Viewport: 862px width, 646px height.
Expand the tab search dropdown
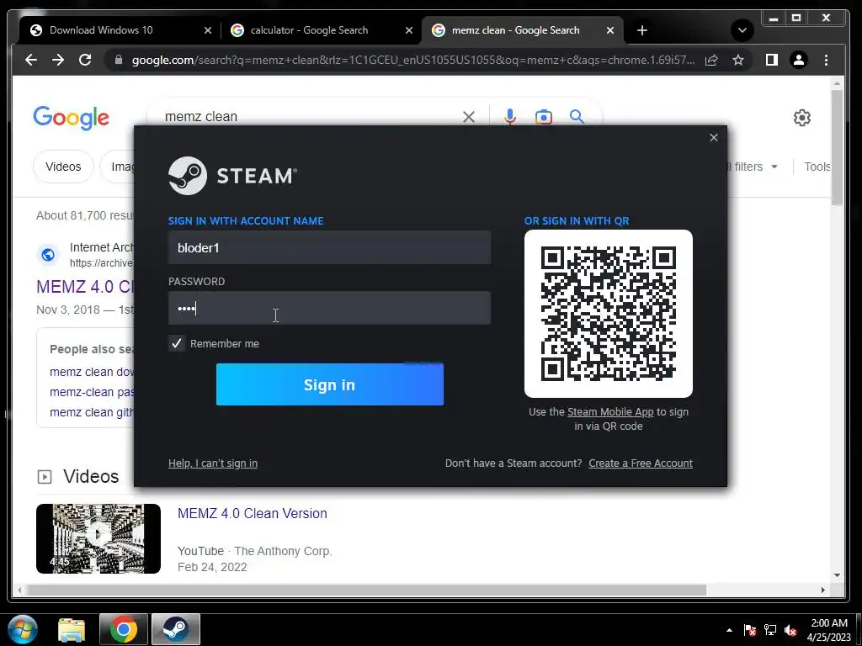[742, 30]
